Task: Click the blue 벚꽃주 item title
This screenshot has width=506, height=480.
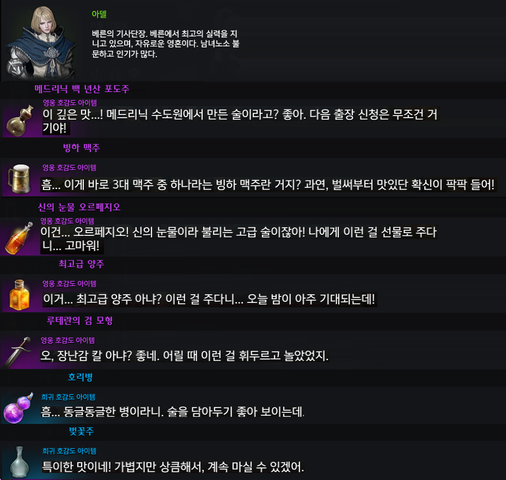Action: pos(81,431)
